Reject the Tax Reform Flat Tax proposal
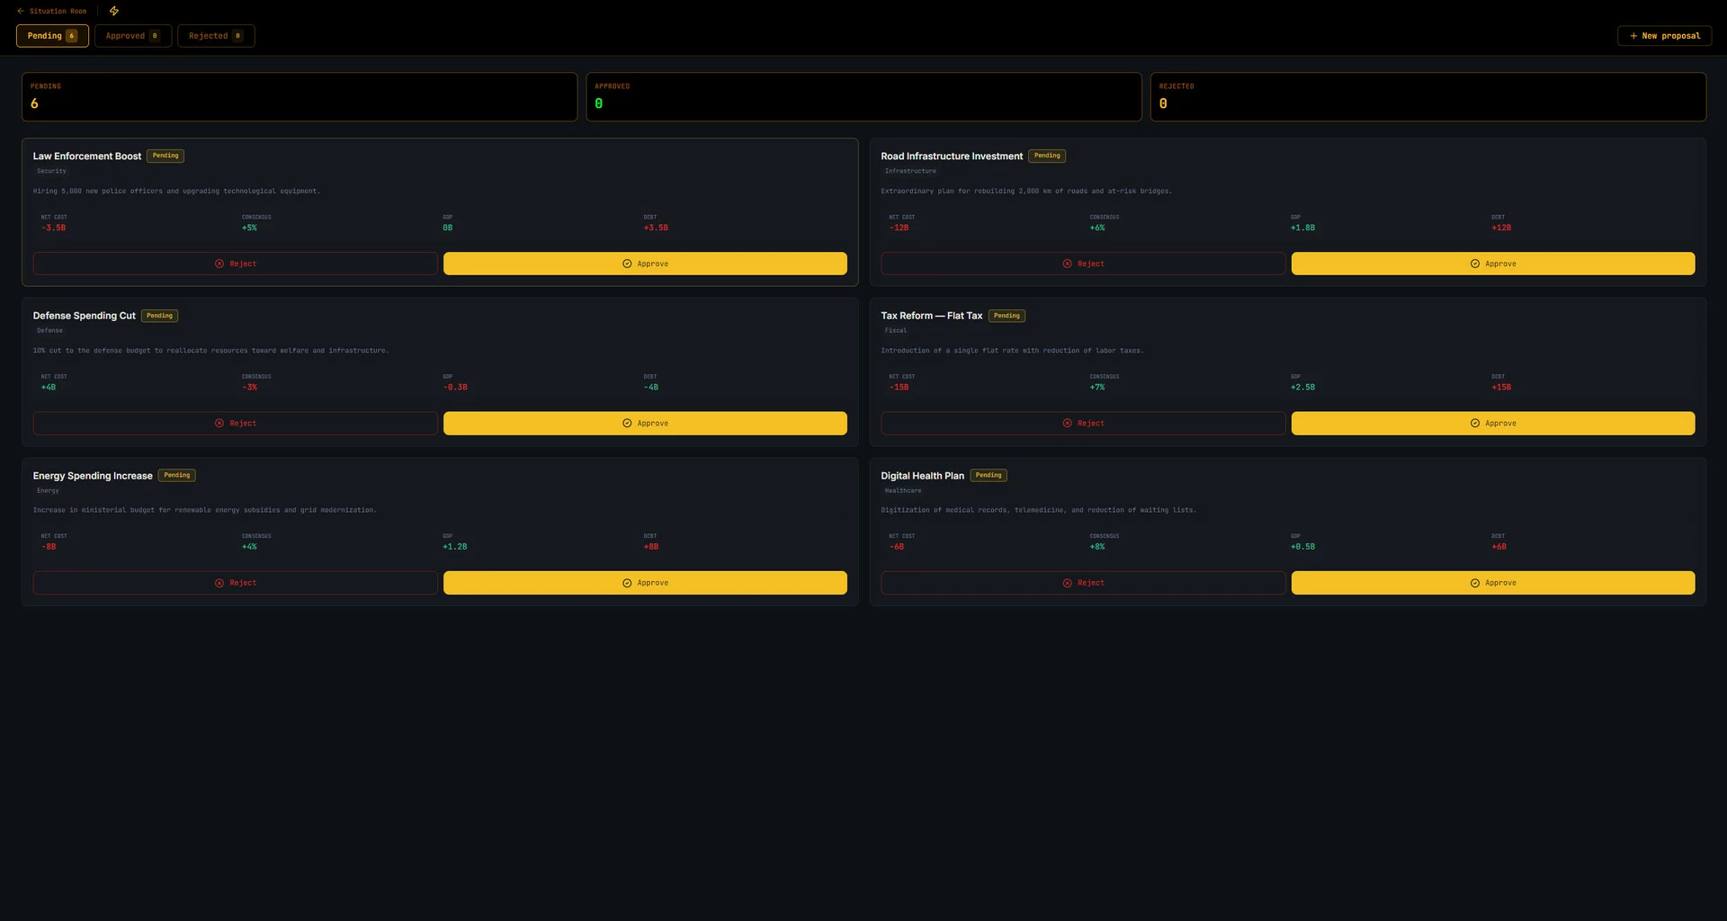This screenshot has height=921, width=1727. pyautogui.click(x=1083, y=423)
